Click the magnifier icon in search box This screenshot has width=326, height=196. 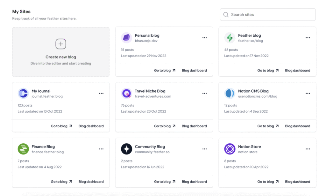pos(226,15)
